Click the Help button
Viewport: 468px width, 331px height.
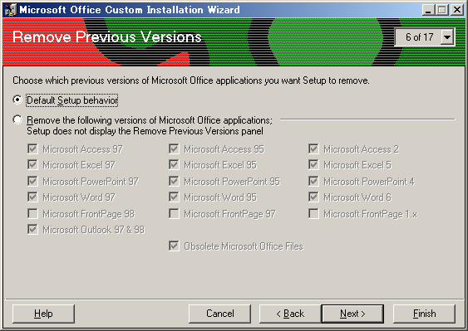coord(43,314)
